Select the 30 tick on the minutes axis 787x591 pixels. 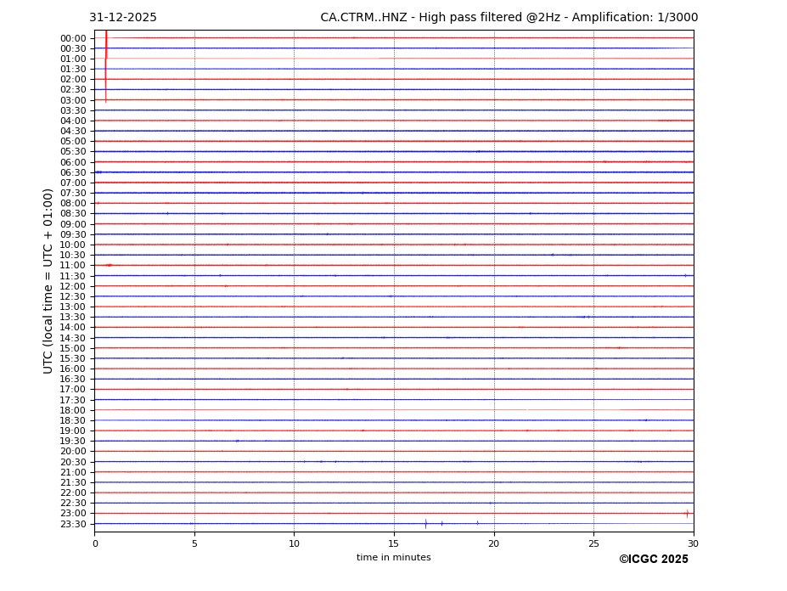pyautogui.click(x=693, y=543)
